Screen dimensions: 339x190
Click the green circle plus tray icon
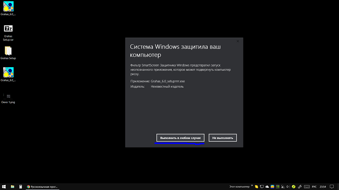click(293, 186)
